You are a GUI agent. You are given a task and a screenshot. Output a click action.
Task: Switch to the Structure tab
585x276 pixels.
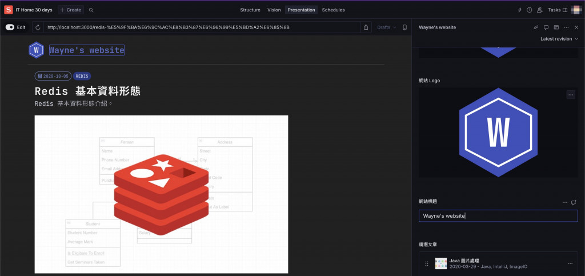coord(250,10)
